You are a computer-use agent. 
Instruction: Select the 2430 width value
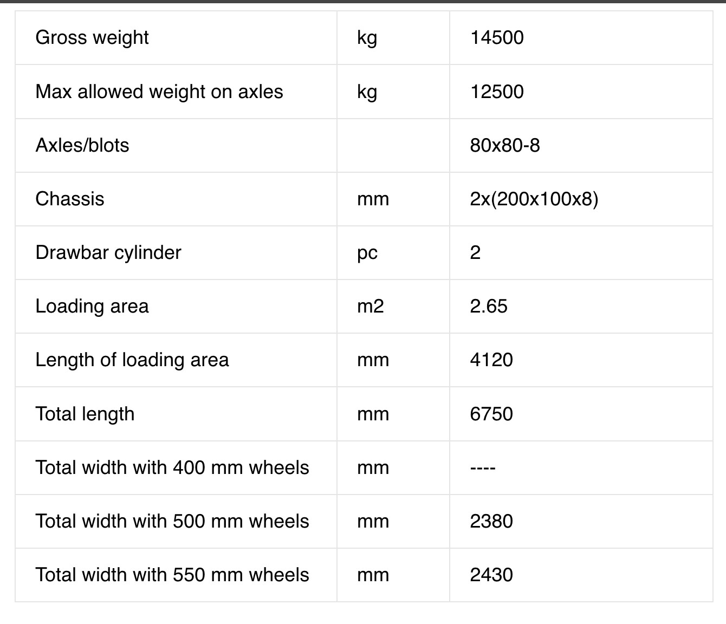point(491,575)
